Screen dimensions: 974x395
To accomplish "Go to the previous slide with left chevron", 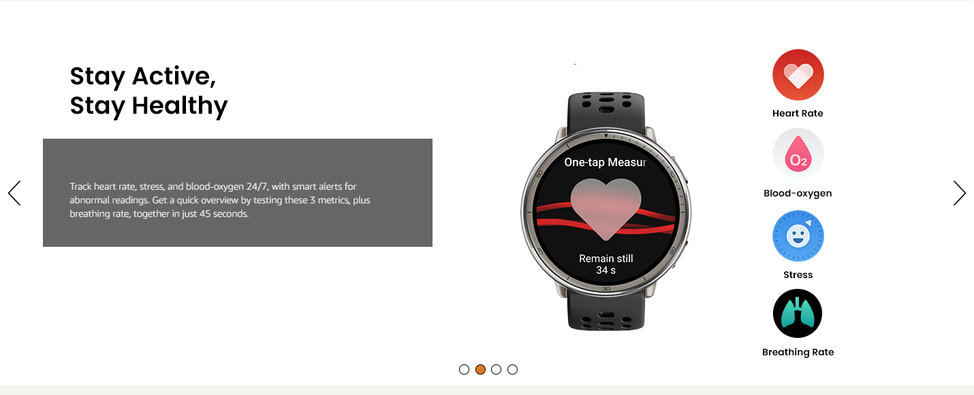I will (14, 193).
